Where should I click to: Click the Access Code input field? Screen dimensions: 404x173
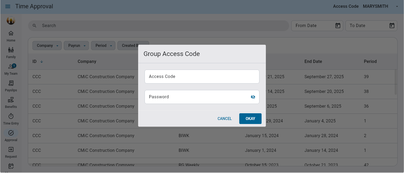point(202,77)
